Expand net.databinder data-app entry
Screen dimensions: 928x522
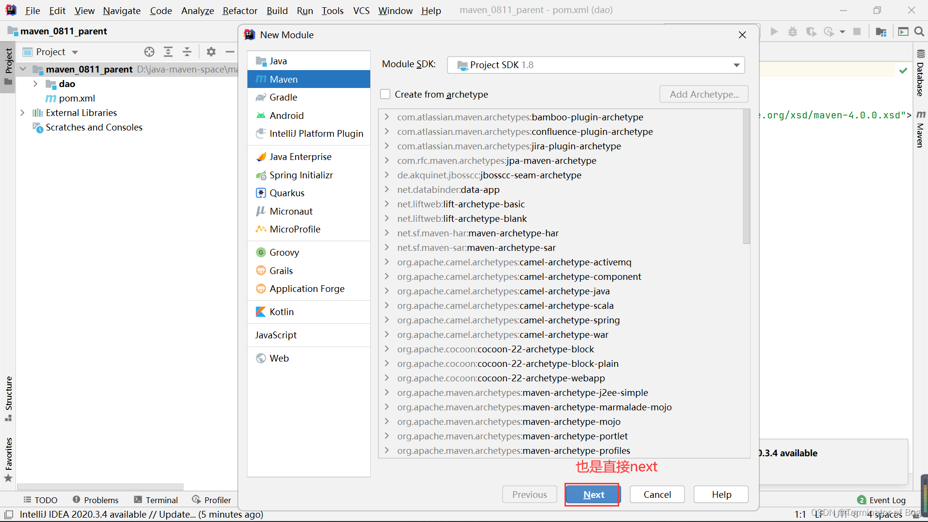point(387,189)
